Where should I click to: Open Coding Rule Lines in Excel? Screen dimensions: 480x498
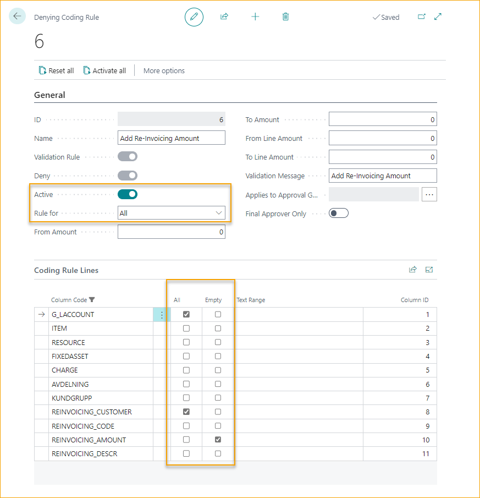click(429, 270)
